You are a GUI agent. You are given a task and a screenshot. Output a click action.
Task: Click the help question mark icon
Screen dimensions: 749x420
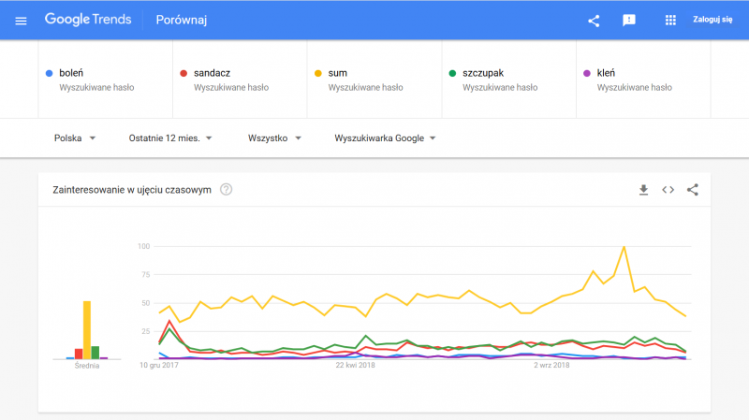click(x=226, y=190)
